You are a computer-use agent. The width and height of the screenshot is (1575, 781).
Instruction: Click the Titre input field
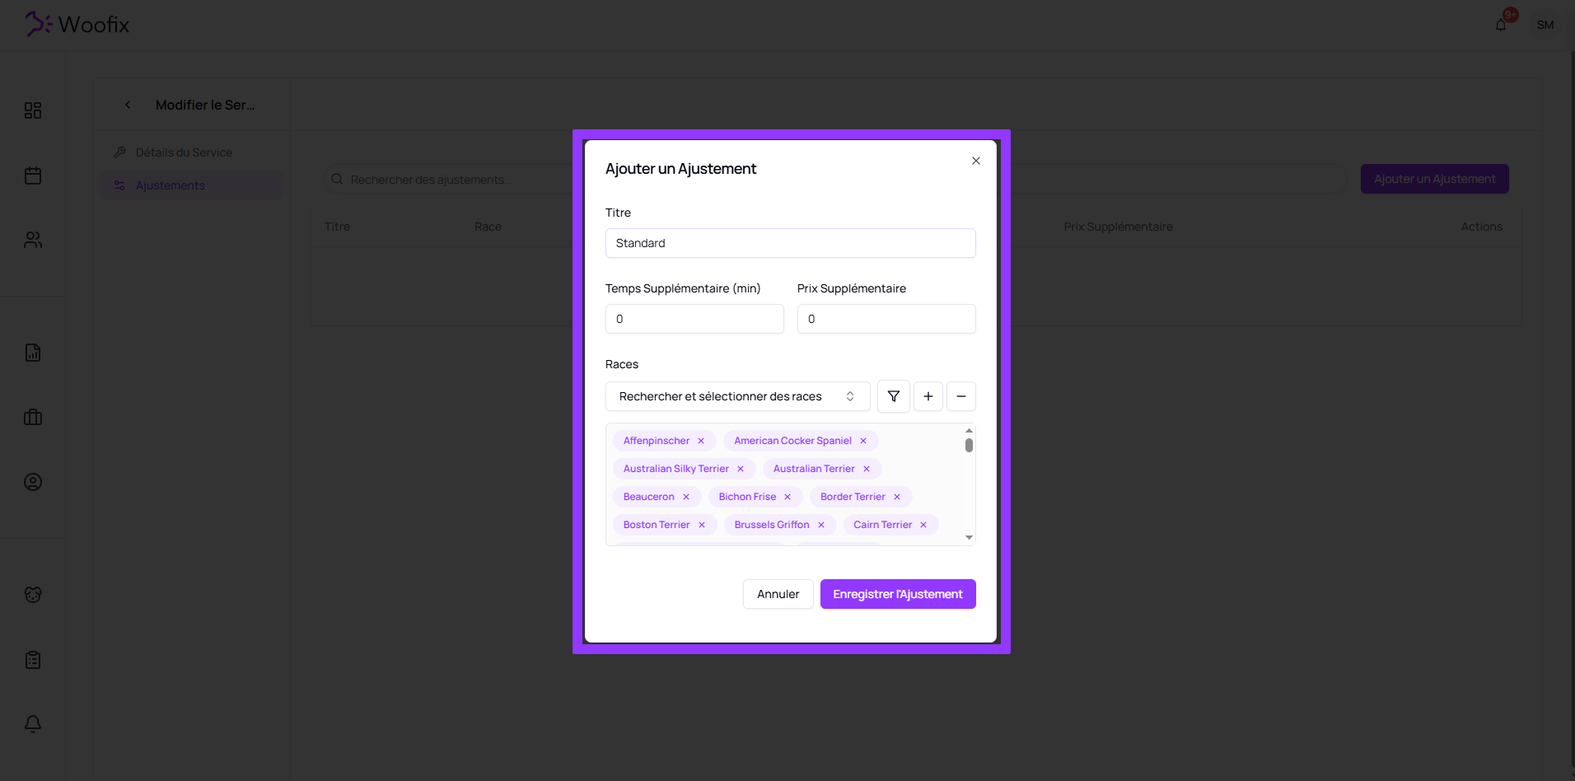click(790, 243)
